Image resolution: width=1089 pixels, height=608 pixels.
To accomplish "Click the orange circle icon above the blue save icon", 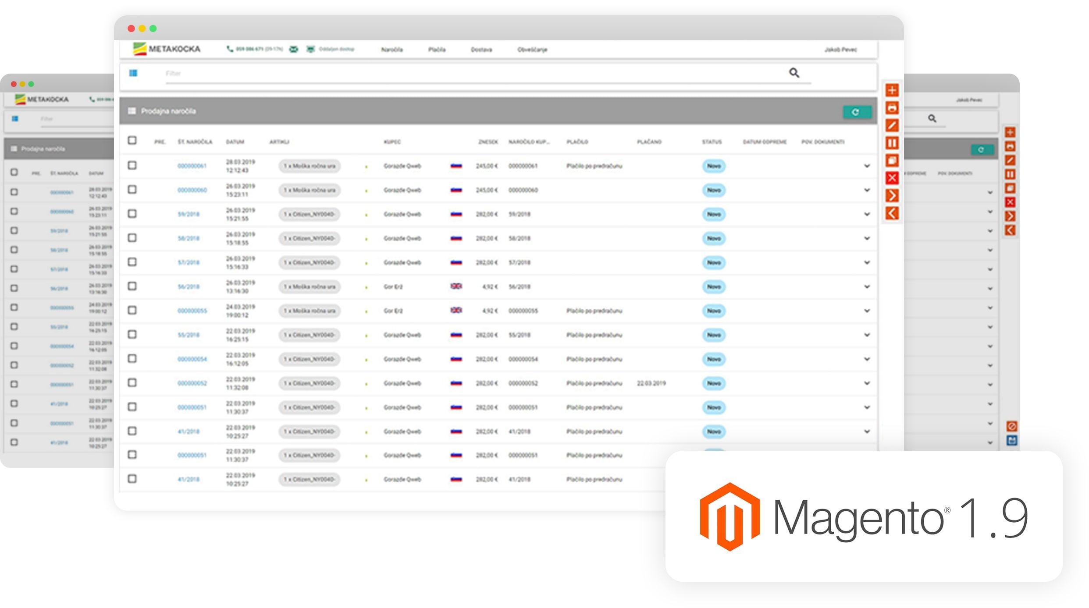I will [1012, 426].
